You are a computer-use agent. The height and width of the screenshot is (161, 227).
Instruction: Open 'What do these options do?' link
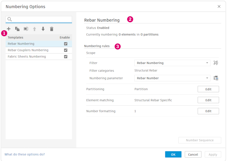tap(25, 155)
